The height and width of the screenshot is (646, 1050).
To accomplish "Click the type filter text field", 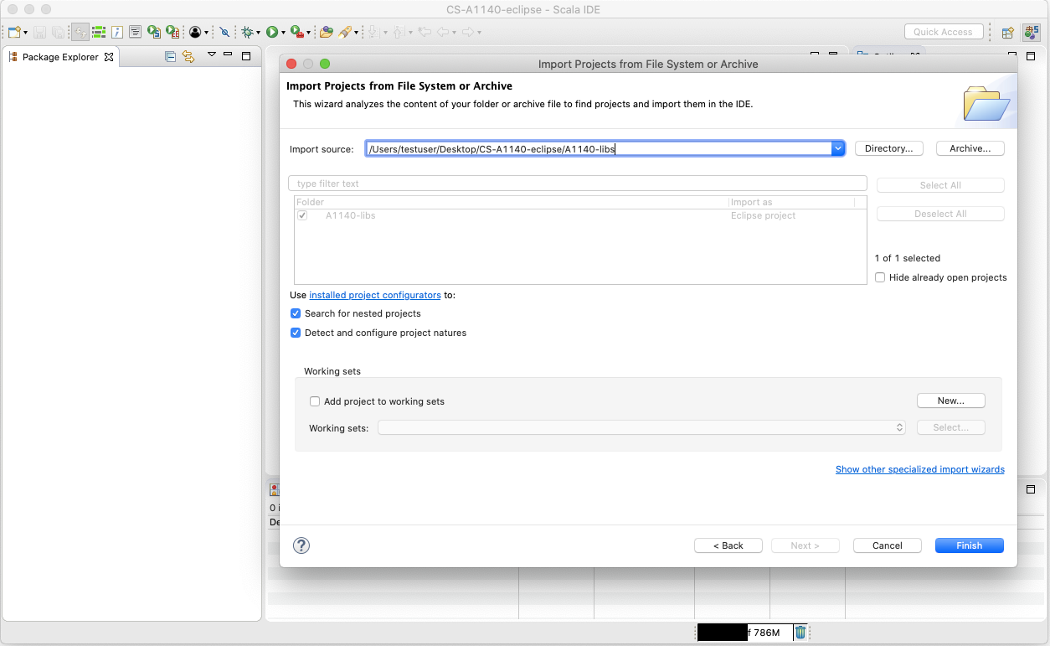I will pyautogui.click(x=577, y=183).
